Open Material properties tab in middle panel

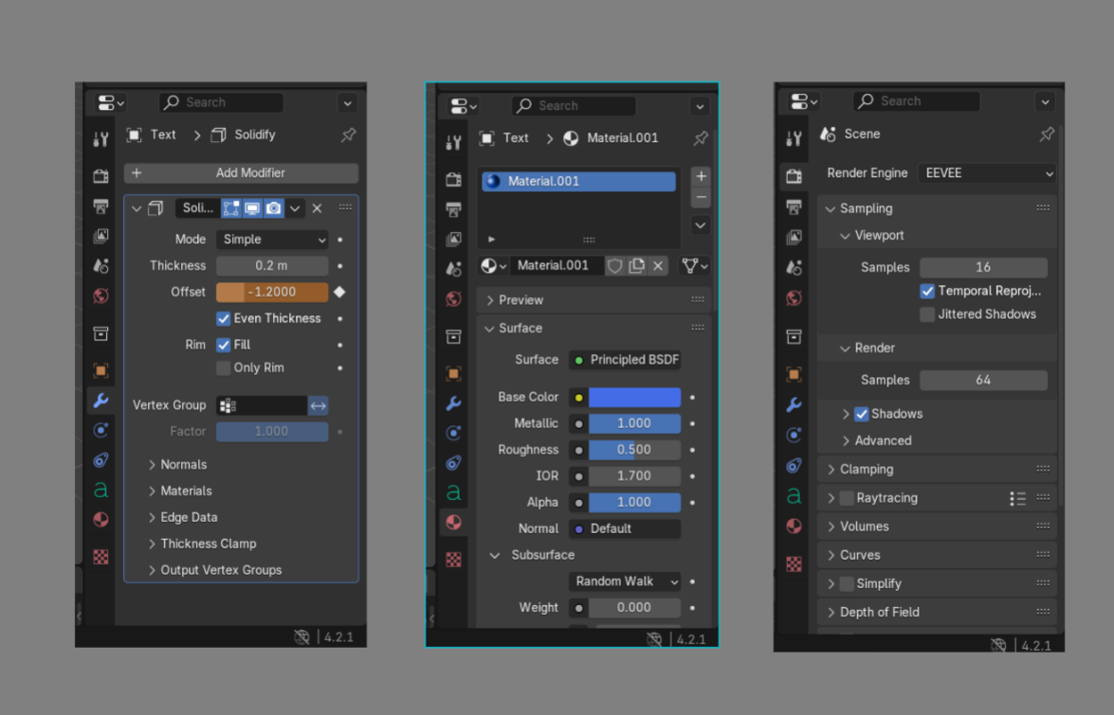[x=453, y=523]
